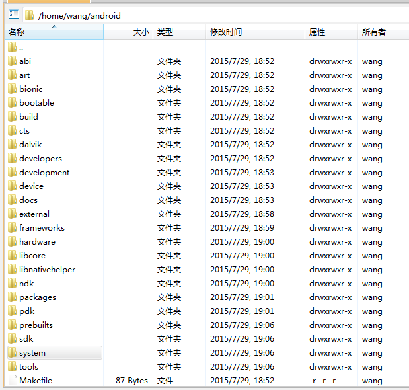409x390 pixels.
Task: Click the Makefile '-r--r--r--' attributes cell
Action: [326, 381]
